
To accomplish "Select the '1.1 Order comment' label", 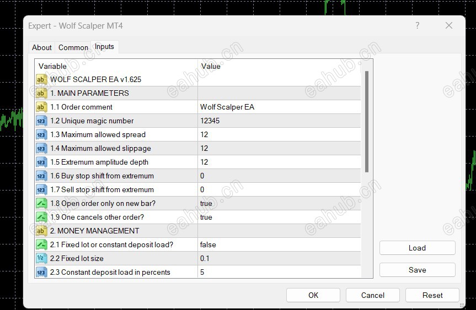I will [x=82, y=107].
